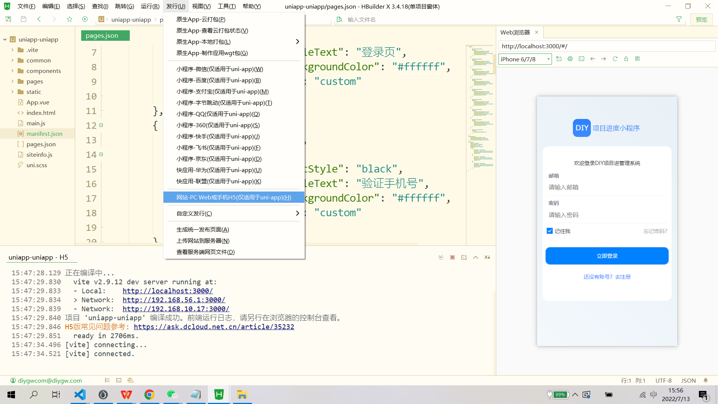The image size is (718, 404).
Task: Choose 小程序-微信 publish option
Action: coord(234,69)
